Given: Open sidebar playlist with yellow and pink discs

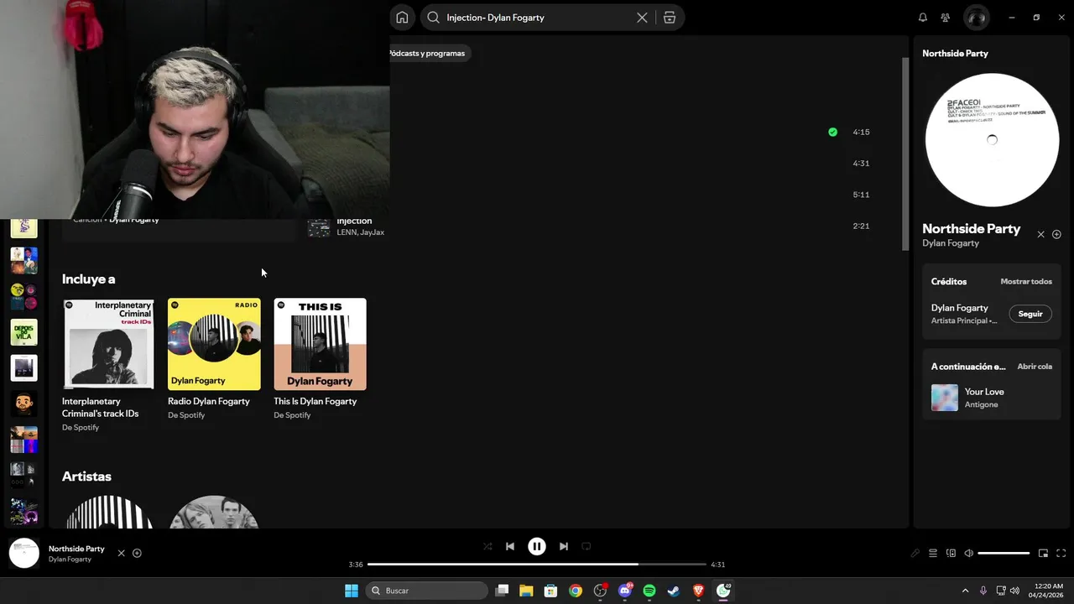Looking at the screenshot, I should tap(23, 296).
